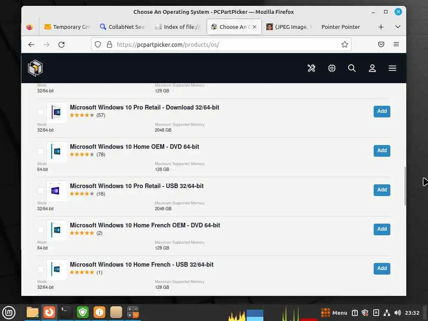Reload the page with refresh icon
428x321 pixels.
pyautogui.click(x=61, y=44)
